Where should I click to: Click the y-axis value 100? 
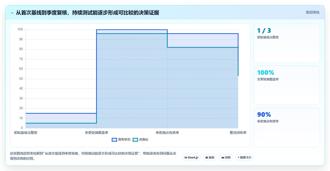pos(20,29)
